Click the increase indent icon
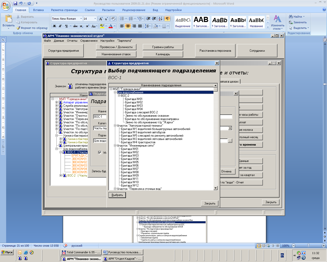This screenshot has height=262, width=327. coord(154,19)
